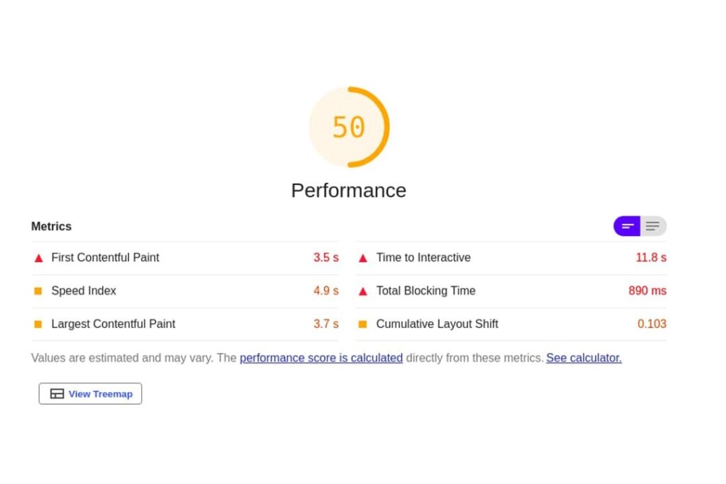Click the treemap icon inside the View Treemap button

[x=57, y=393]
